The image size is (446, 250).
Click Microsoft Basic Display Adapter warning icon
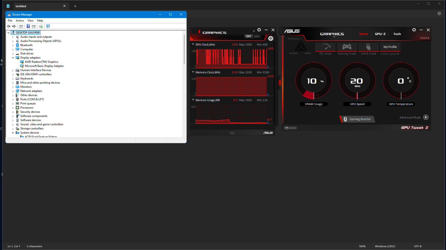click(x=22, y=66)
